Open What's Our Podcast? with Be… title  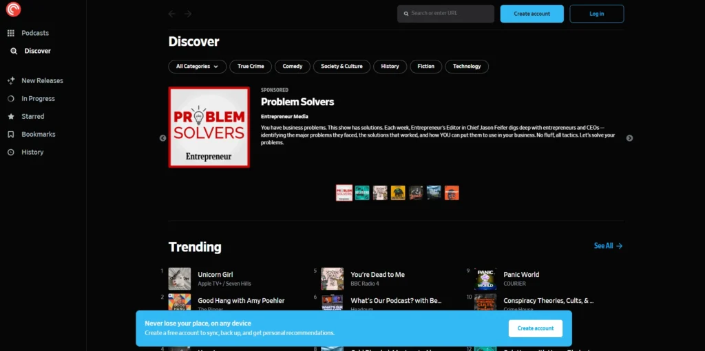pyautogui.click(x=396, y=301)
